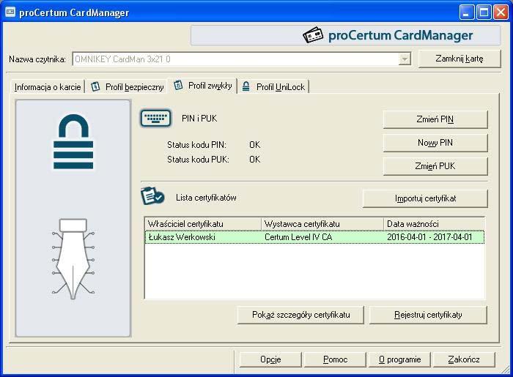513x377 pixels.
Task: Click the Lista certyfikatów heading
Action: click(206, 198)
